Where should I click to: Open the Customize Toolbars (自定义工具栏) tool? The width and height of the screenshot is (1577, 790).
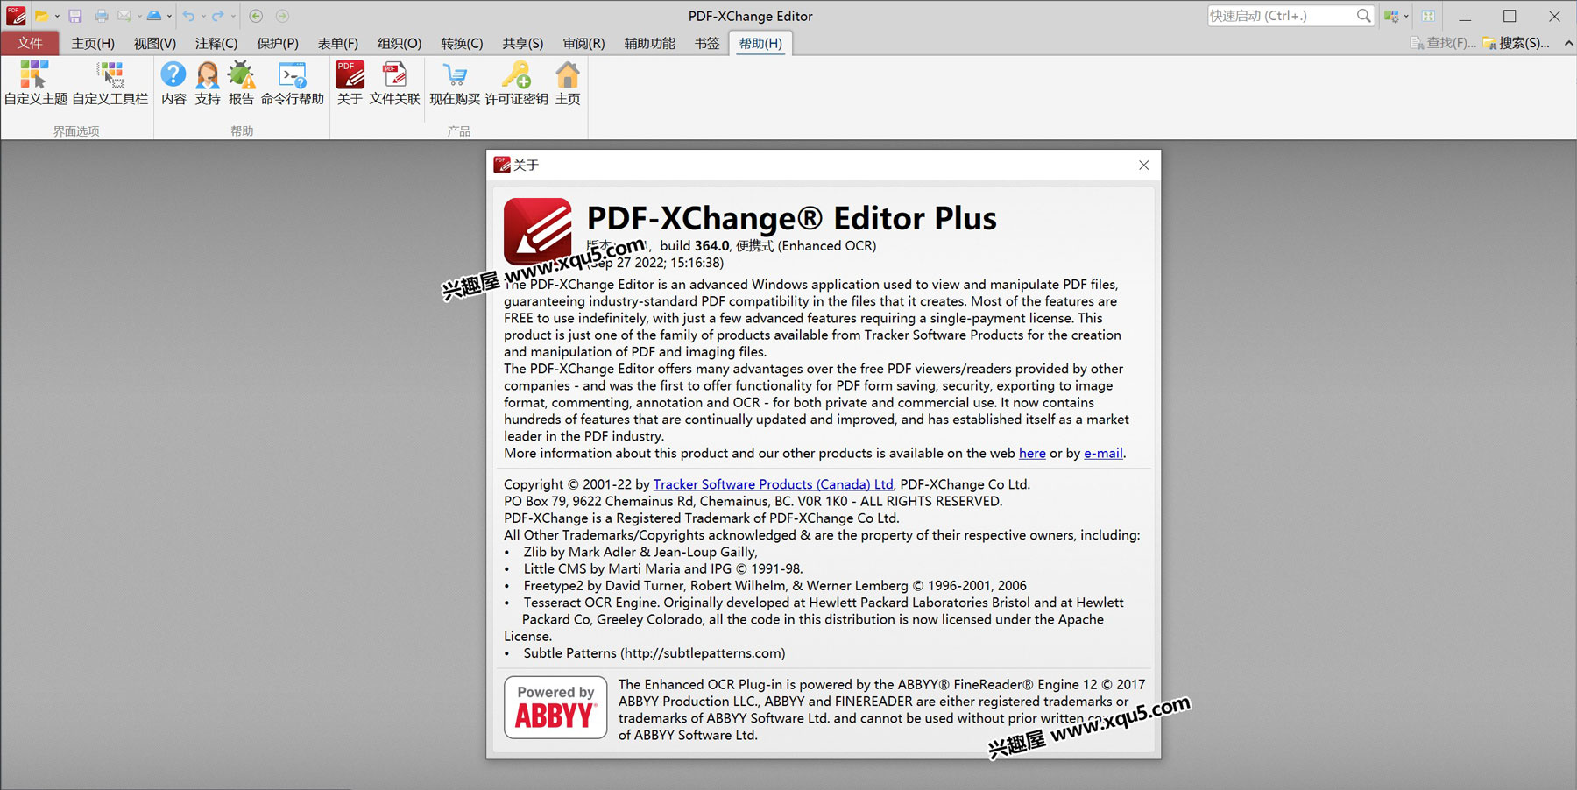(110, 83)
